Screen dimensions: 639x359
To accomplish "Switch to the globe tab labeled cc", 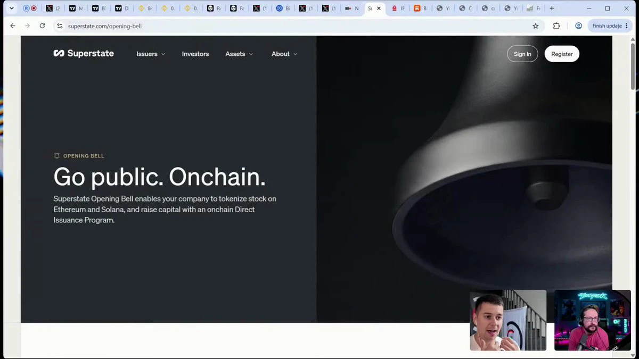I will (x=489, y=9).
